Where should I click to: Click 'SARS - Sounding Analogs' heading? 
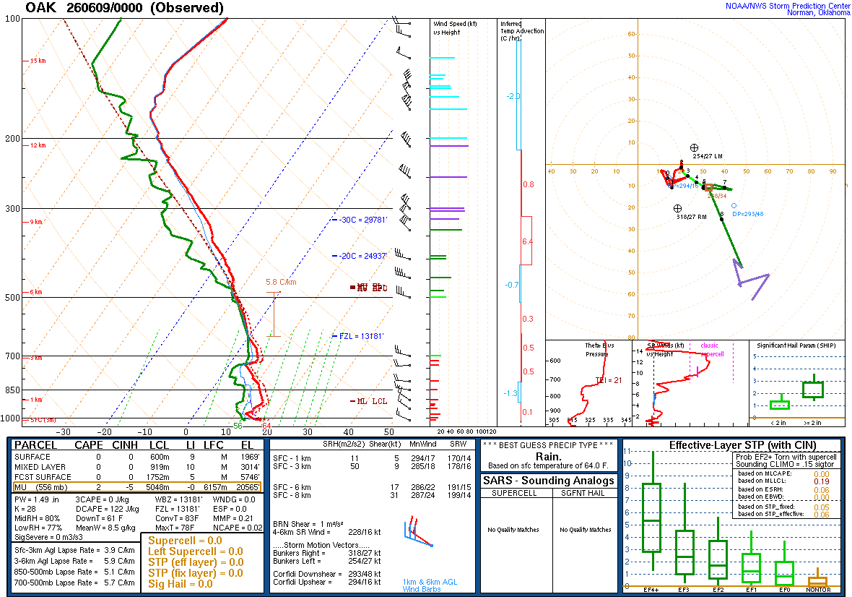coord(548,481)
